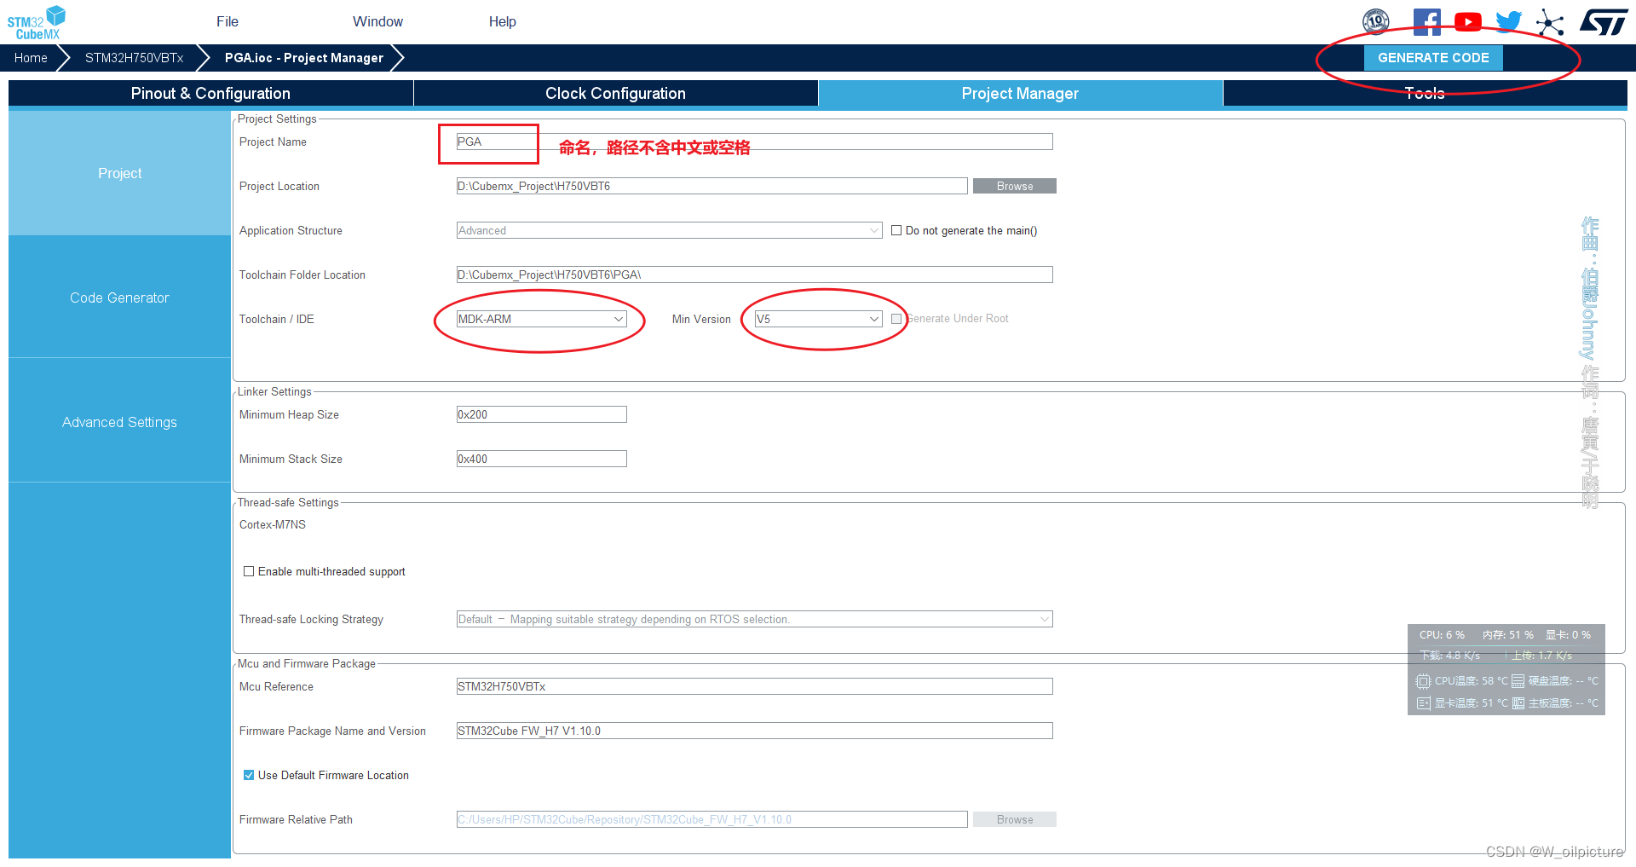The height and width of the screenshot is (867, 1636).
Task: Click the STM32CubeMX logo
Action: pos(37,22)
